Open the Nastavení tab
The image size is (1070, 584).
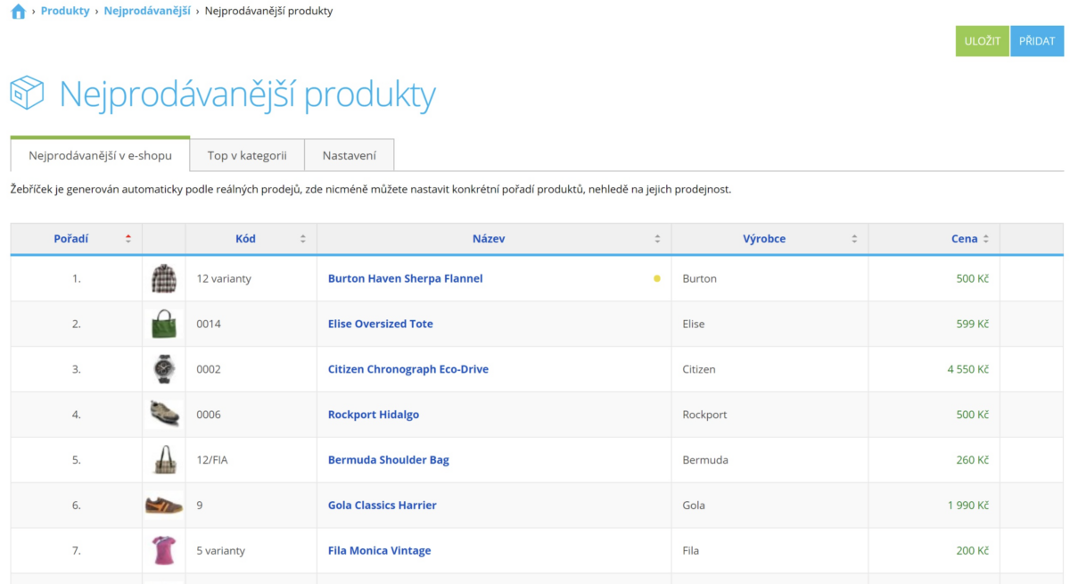(x=350, y=155)
